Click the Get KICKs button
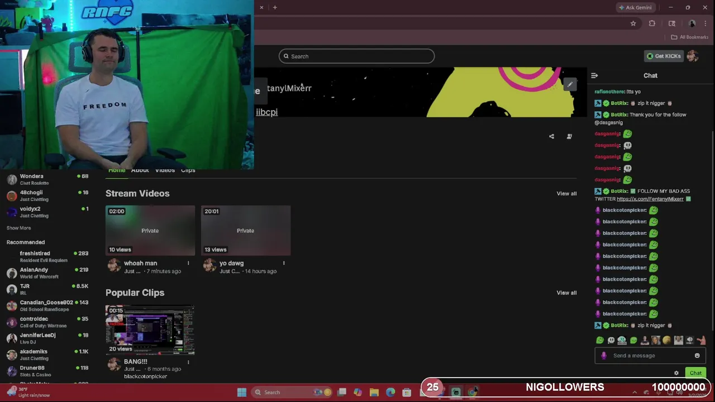This screenshot has height=402, width=715. tap(664, 56)
